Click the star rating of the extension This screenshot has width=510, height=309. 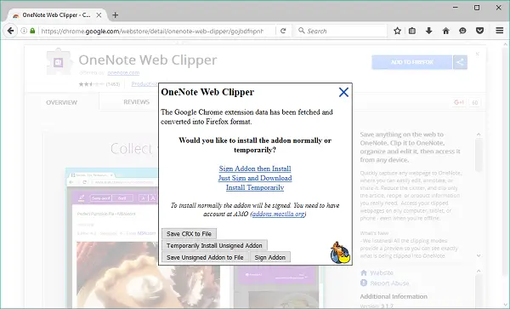pyautogui.click(x=91, y=84)
